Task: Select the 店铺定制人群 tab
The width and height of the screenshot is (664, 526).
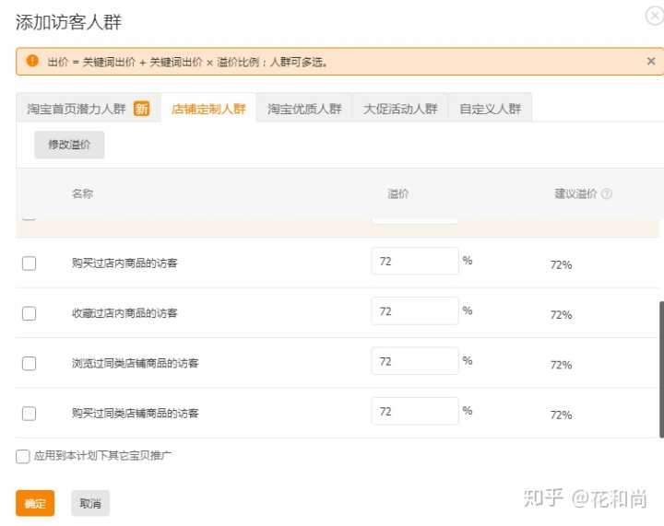Action: click(208, 109)
